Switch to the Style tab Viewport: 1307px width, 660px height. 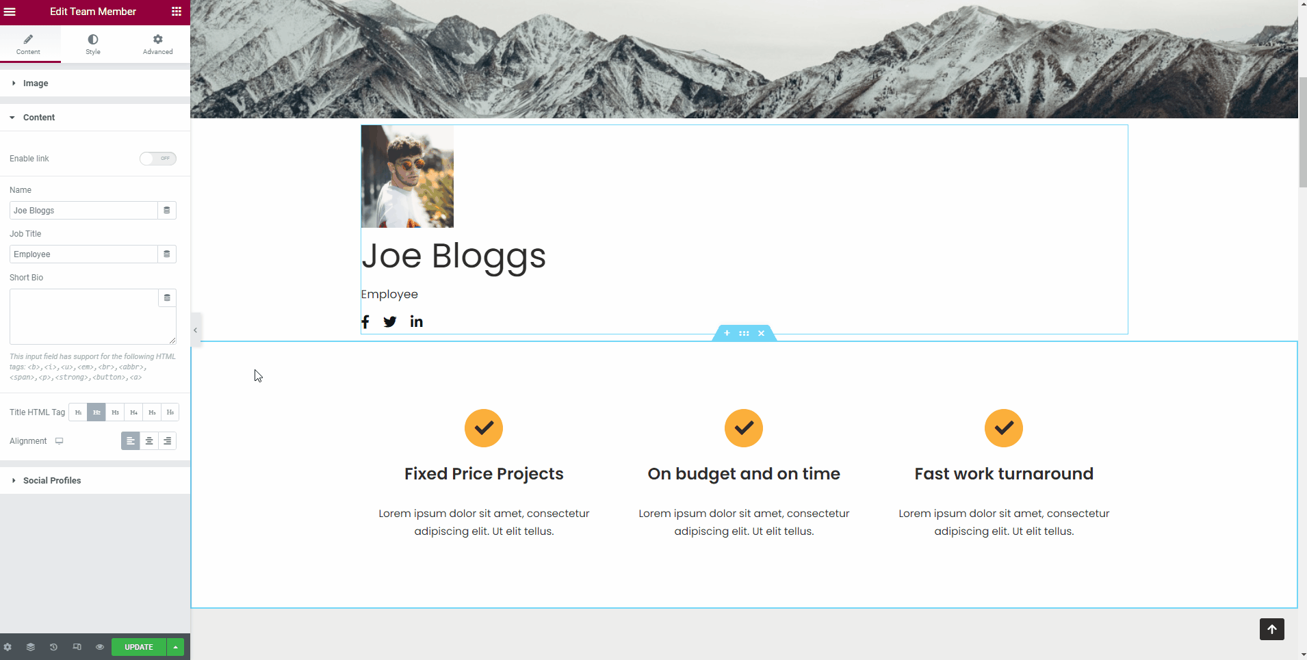point(93,44)
